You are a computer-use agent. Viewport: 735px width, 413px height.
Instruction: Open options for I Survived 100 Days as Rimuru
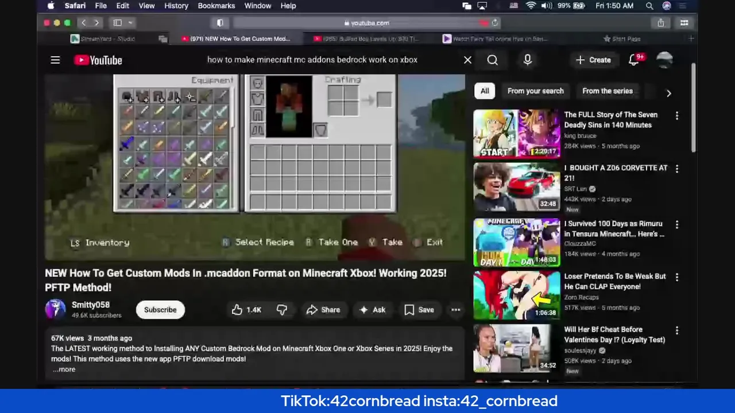[x=676, y=224]
